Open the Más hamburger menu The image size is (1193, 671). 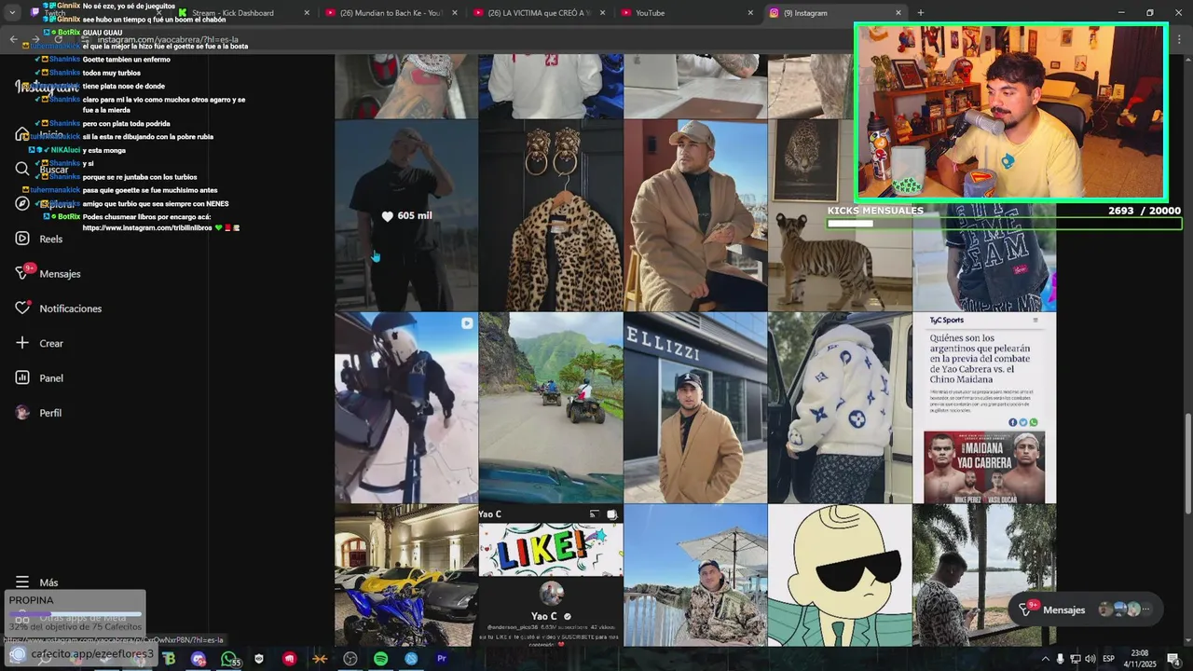[22, 582]
